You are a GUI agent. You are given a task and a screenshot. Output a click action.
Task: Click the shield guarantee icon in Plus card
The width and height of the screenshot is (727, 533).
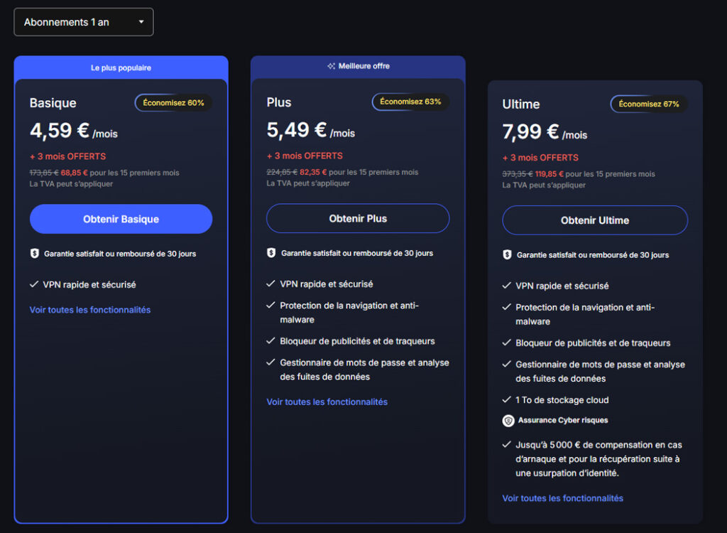[271, 253]
